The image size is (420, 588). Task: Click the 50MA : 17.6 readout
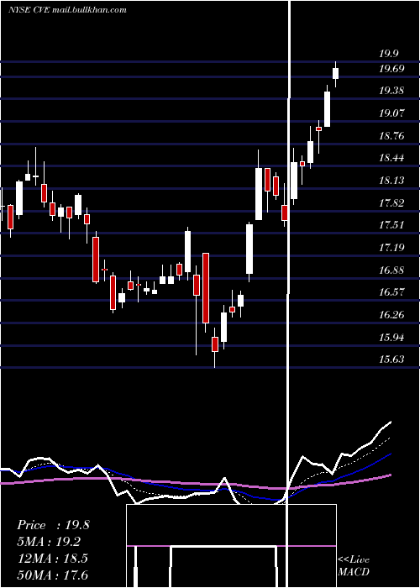[52, 575]
